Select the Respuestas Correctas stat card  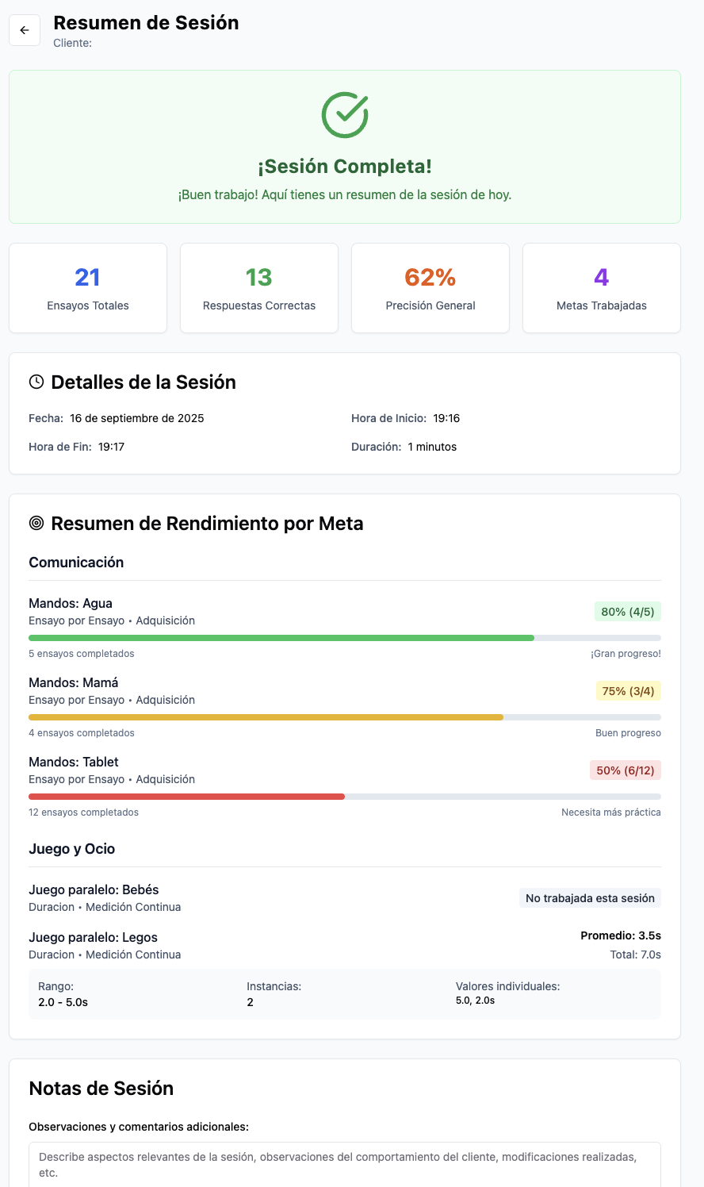coord(259,288)
